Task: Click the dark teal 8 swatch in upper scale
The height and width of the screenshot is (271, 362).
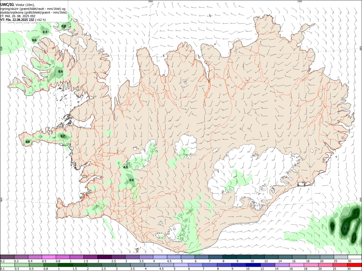Action: click(229, 257)
